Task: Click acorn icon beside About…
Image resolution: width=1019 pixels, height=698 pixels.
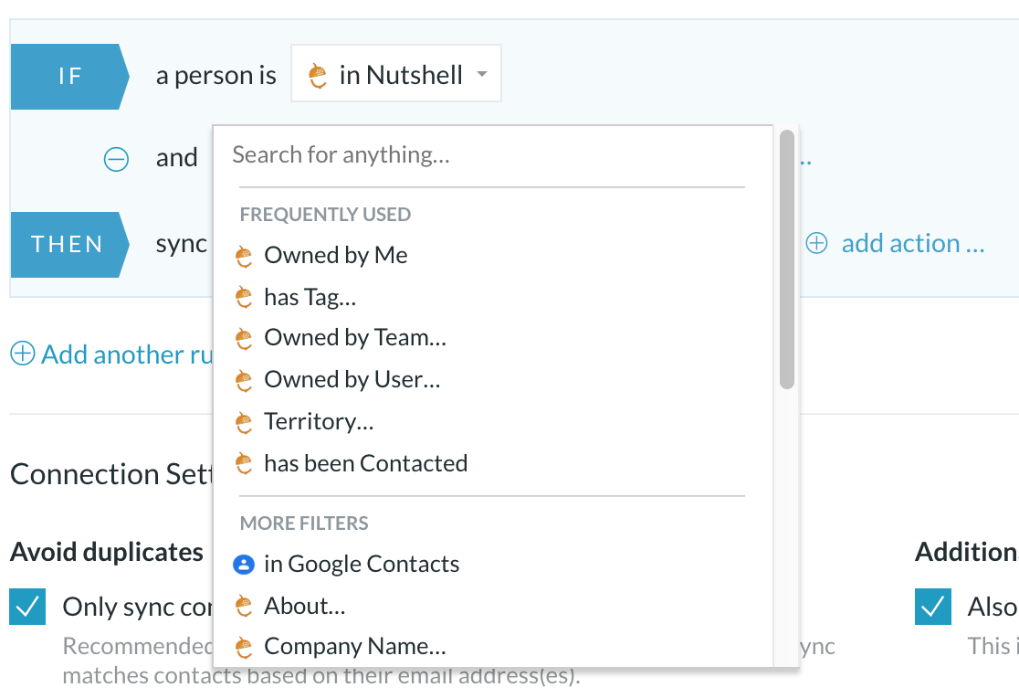Action: tap(244, 607)
